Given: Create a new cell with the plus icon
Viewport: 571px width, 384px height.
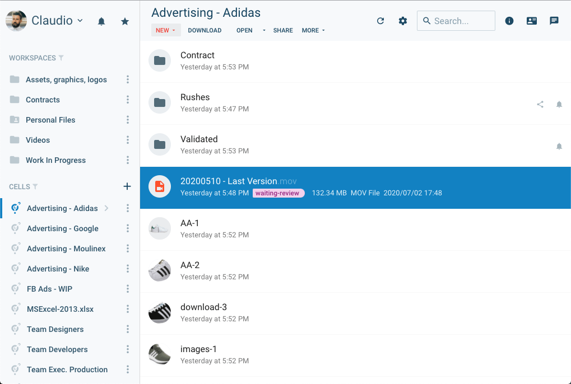Looking at the screenshot, I should pos(127,186).
